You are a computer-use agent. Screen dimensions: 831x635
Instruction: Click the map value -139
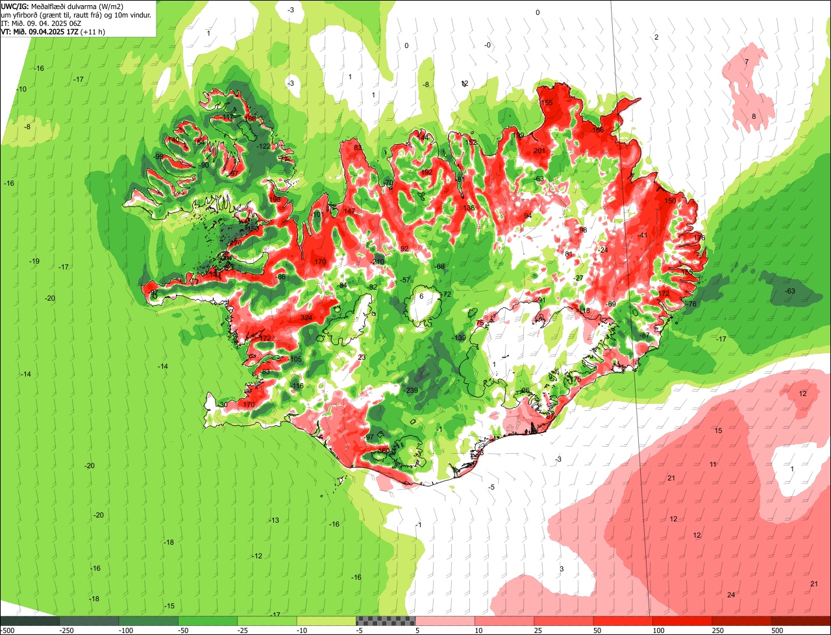click(458, 338)
